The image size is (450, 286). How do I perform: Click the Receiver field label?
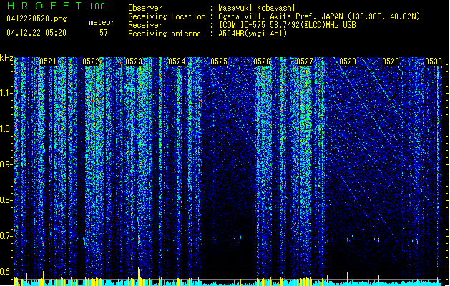coord(145,25)
